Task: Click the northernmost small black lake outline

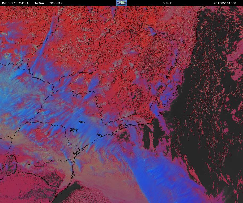Action: click(82, 122)
